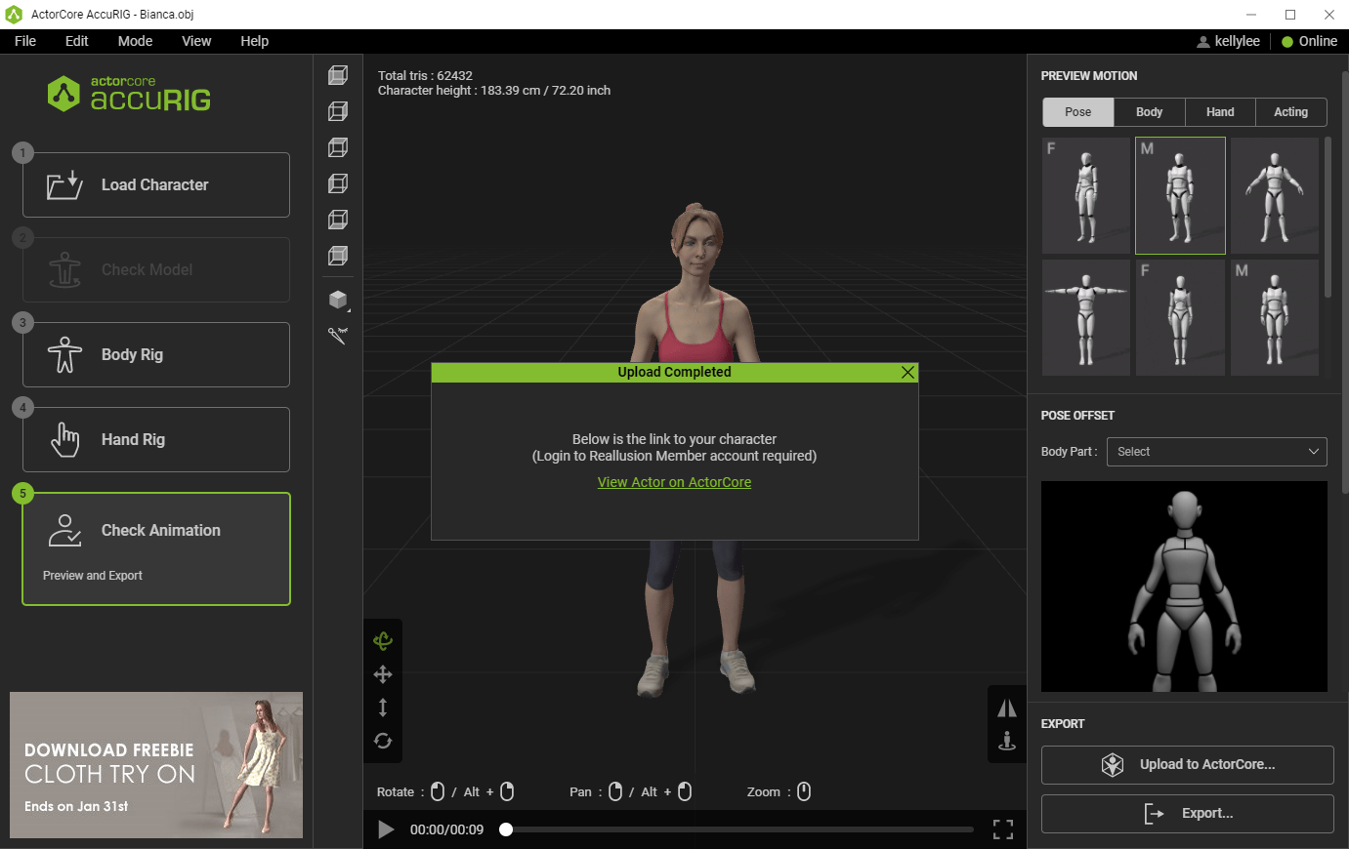
Task: Toggle the mirror triangles icon
Action: pyautogui.click(x=1007, y=708)
